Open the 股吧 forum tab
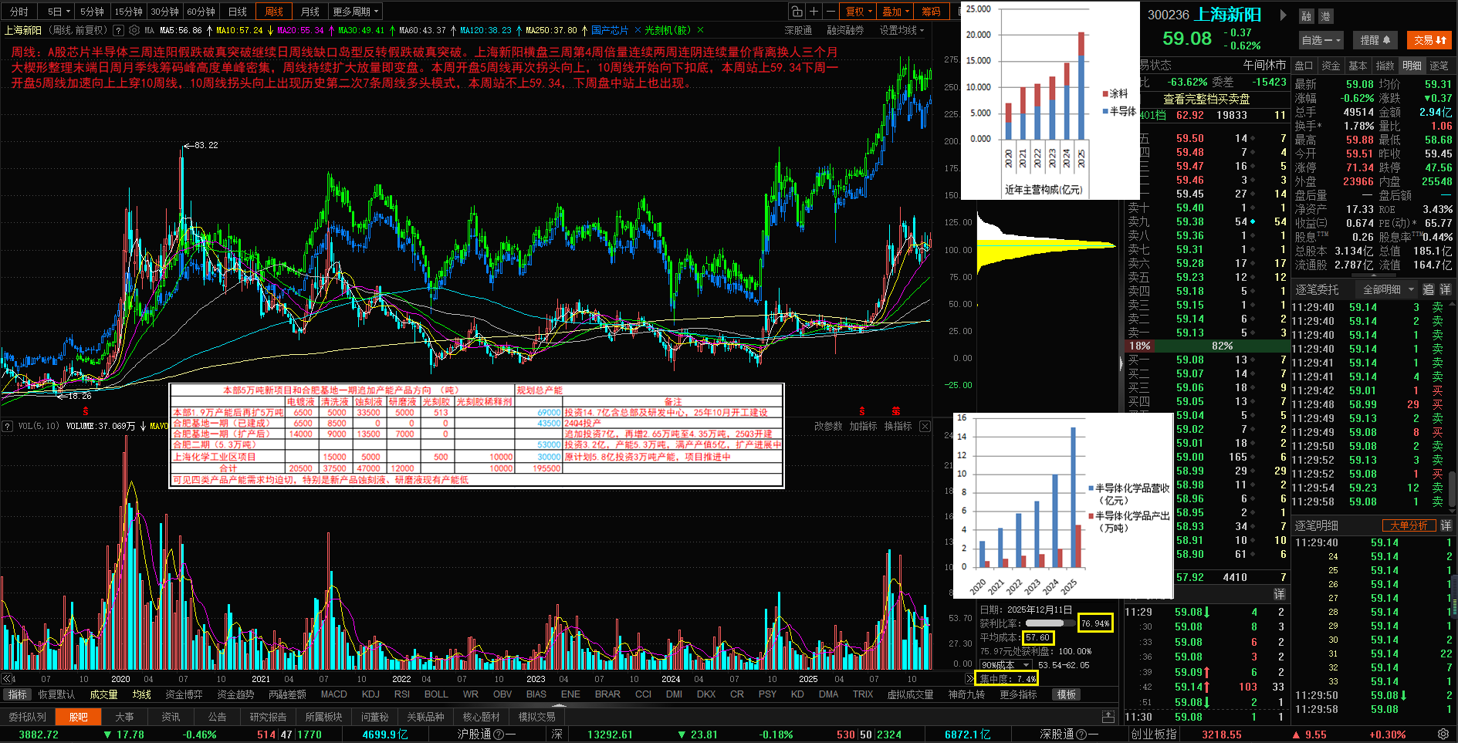Image resolution: width=1458 pixels, height=743 pixels. point(79,717)
